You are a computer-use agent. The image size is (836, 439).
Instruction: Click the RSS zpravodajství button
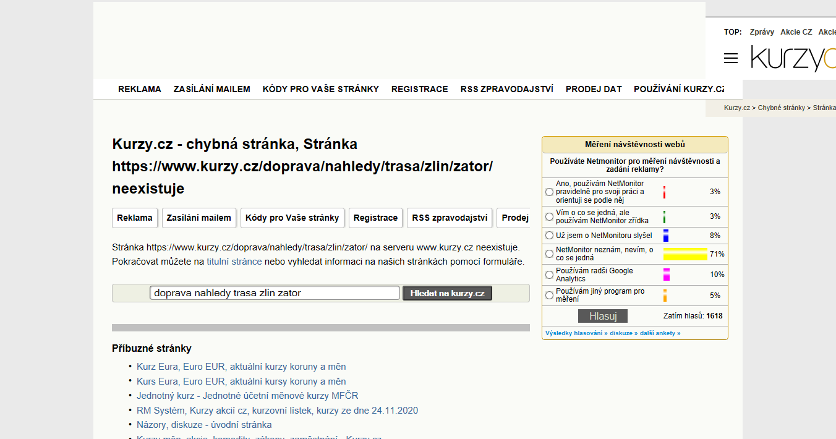(450, 218)
